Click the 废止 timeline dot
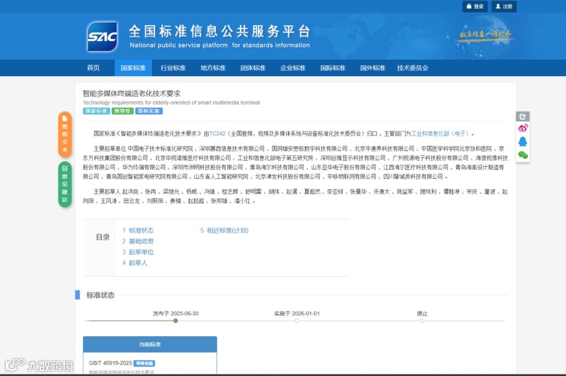566x376 pixels. point(422,321)
